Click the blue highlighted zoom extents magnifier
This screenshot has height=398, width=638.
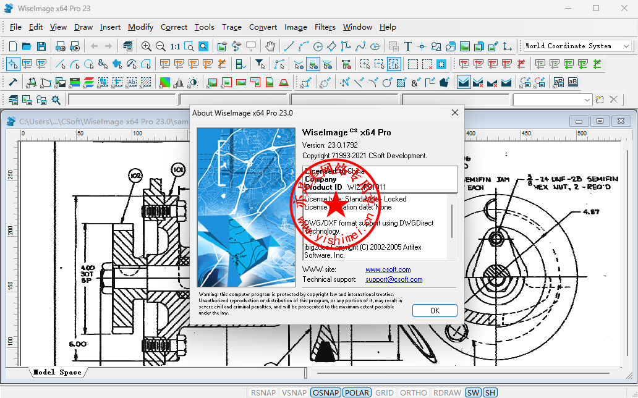[x=203, y=46]
